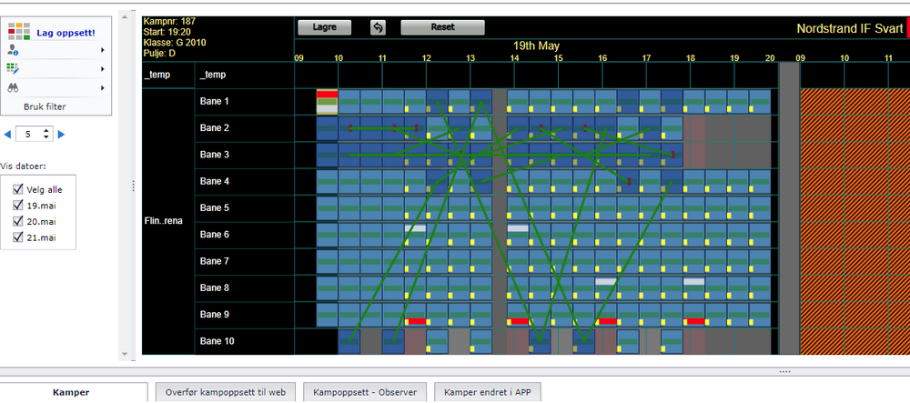Click the scroll up arrow of left panel
The height and width of the screenshot is (403, 910).
pyautogui.click(x=124, y=16)
